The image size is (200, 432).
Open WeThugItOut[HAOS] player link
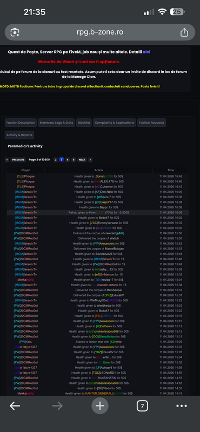coord(104,301)
